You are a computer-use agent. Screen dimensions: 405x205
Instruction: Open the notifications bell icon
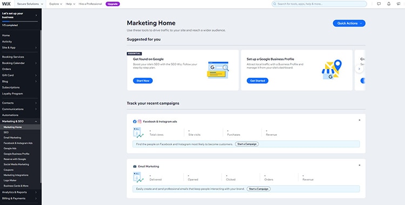click(x=389, y=4)
